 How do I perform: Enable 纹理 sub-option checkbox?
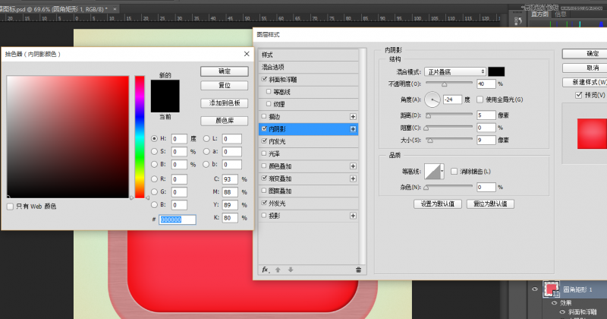pos(269,104)
